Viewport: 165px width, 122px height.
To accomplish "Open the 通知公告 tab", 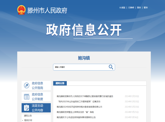I will (x=60, y=83).
